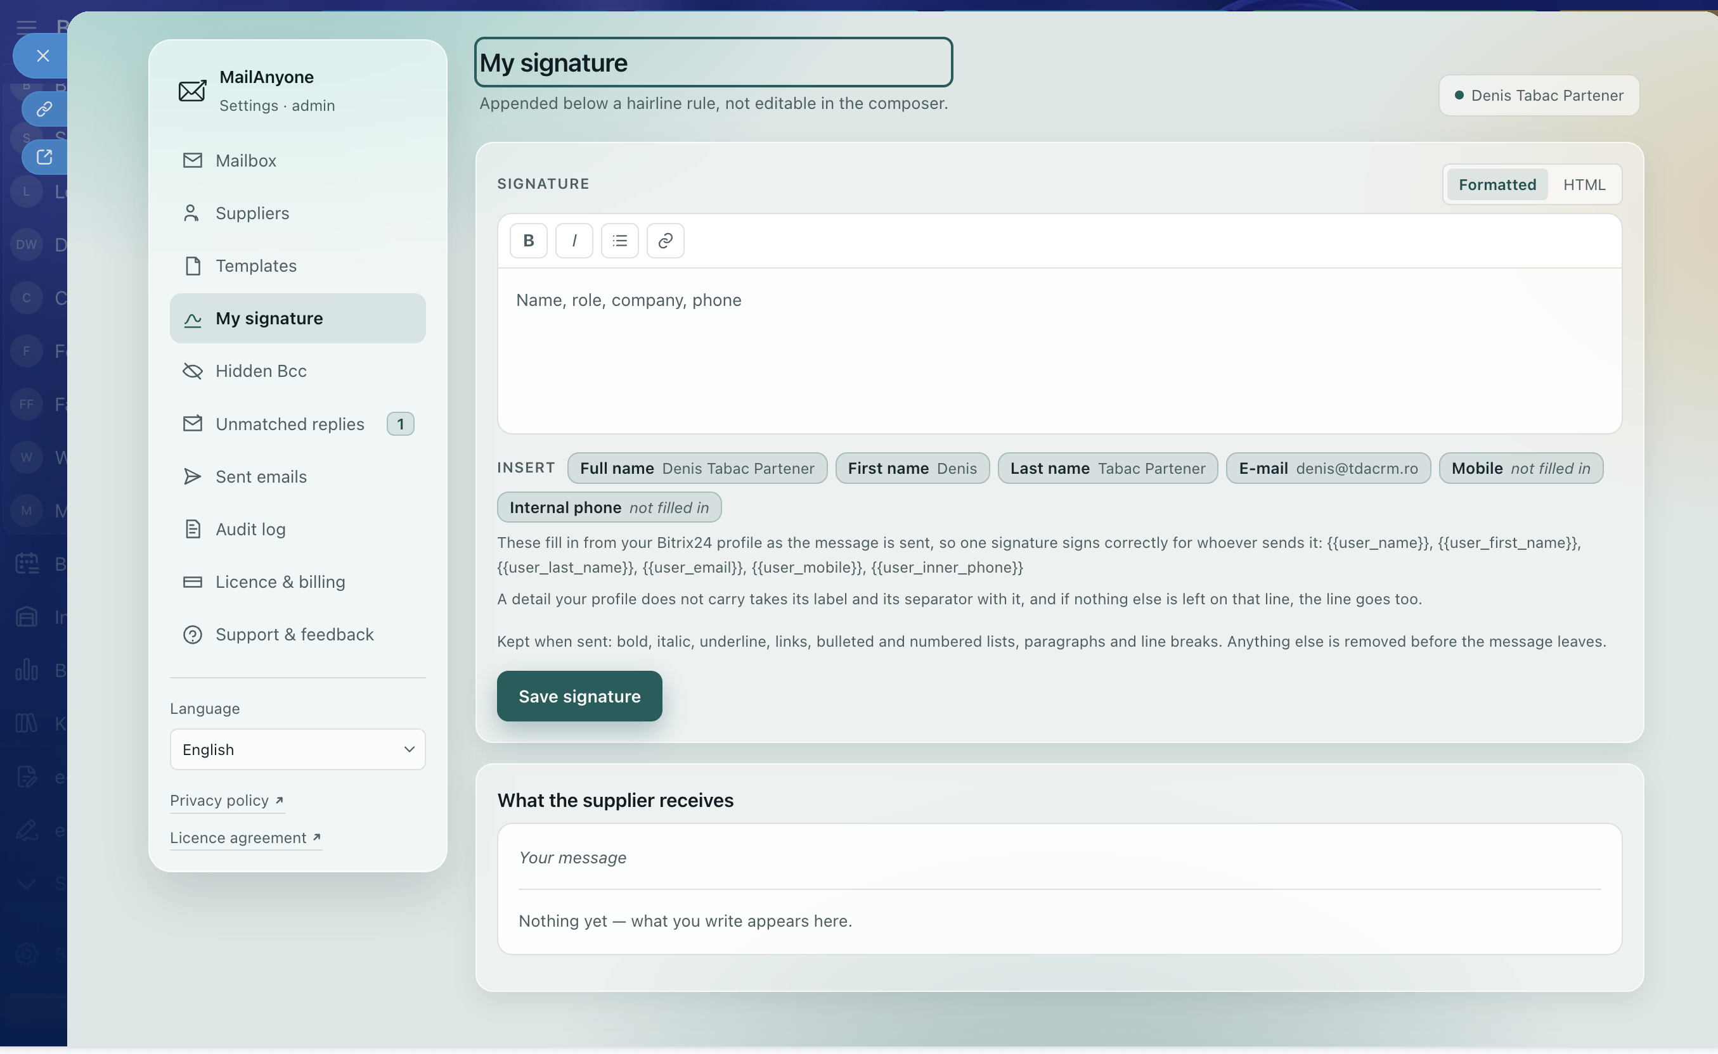Open the Language dropdown showing English
Screen dimensions: 1718x1054
click(x=298, y=749)
